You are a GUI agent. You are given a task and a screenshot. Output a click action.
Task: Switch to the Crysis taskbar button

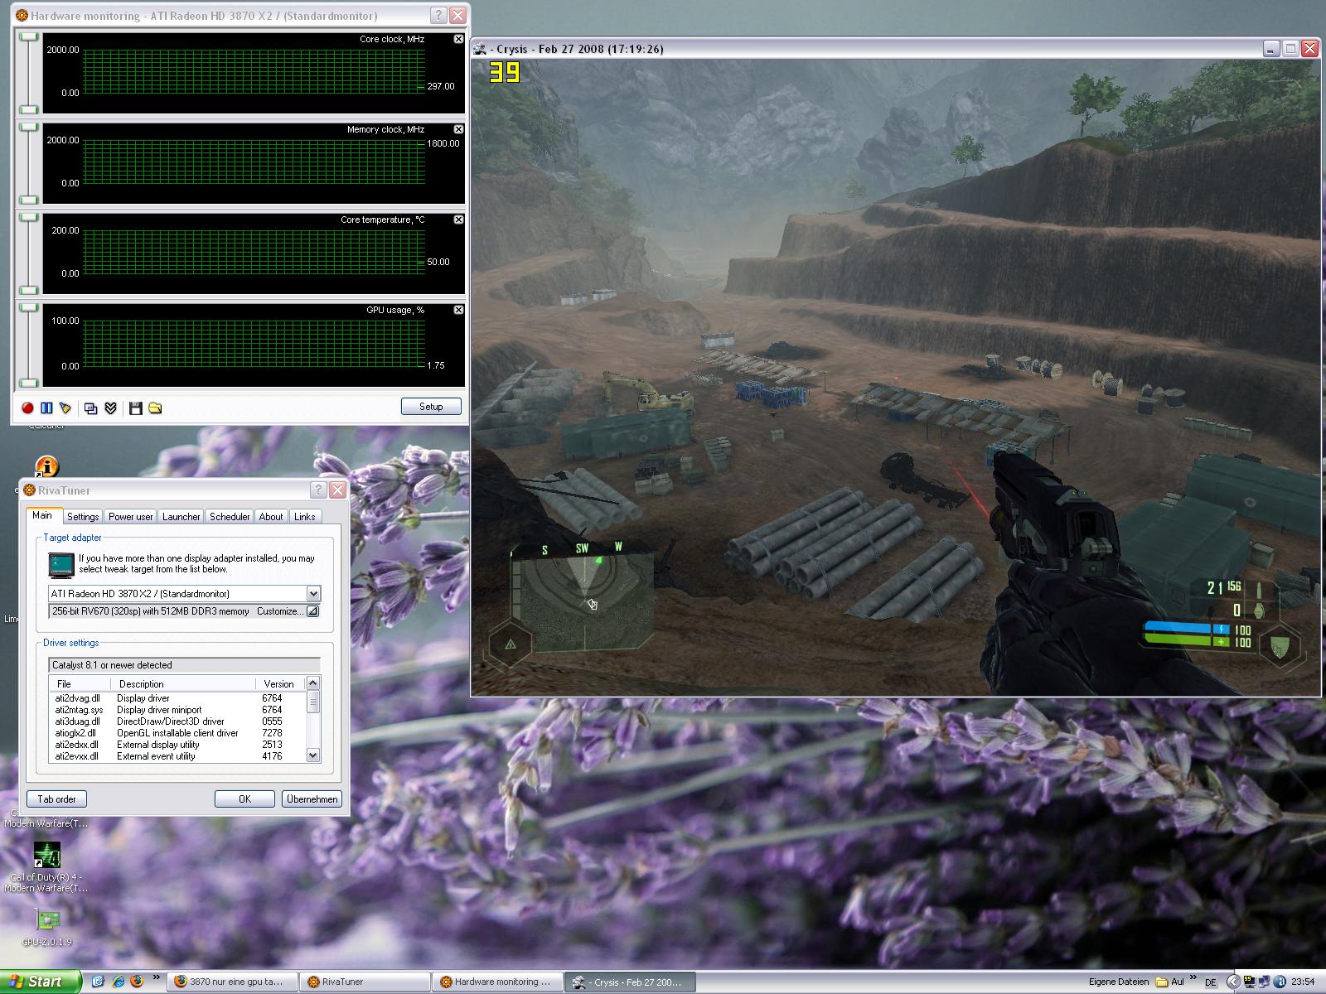point(630,982)
